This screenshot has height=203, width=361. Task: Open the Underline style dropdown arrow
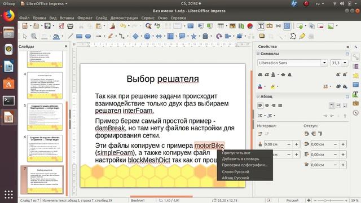(278, 74)
